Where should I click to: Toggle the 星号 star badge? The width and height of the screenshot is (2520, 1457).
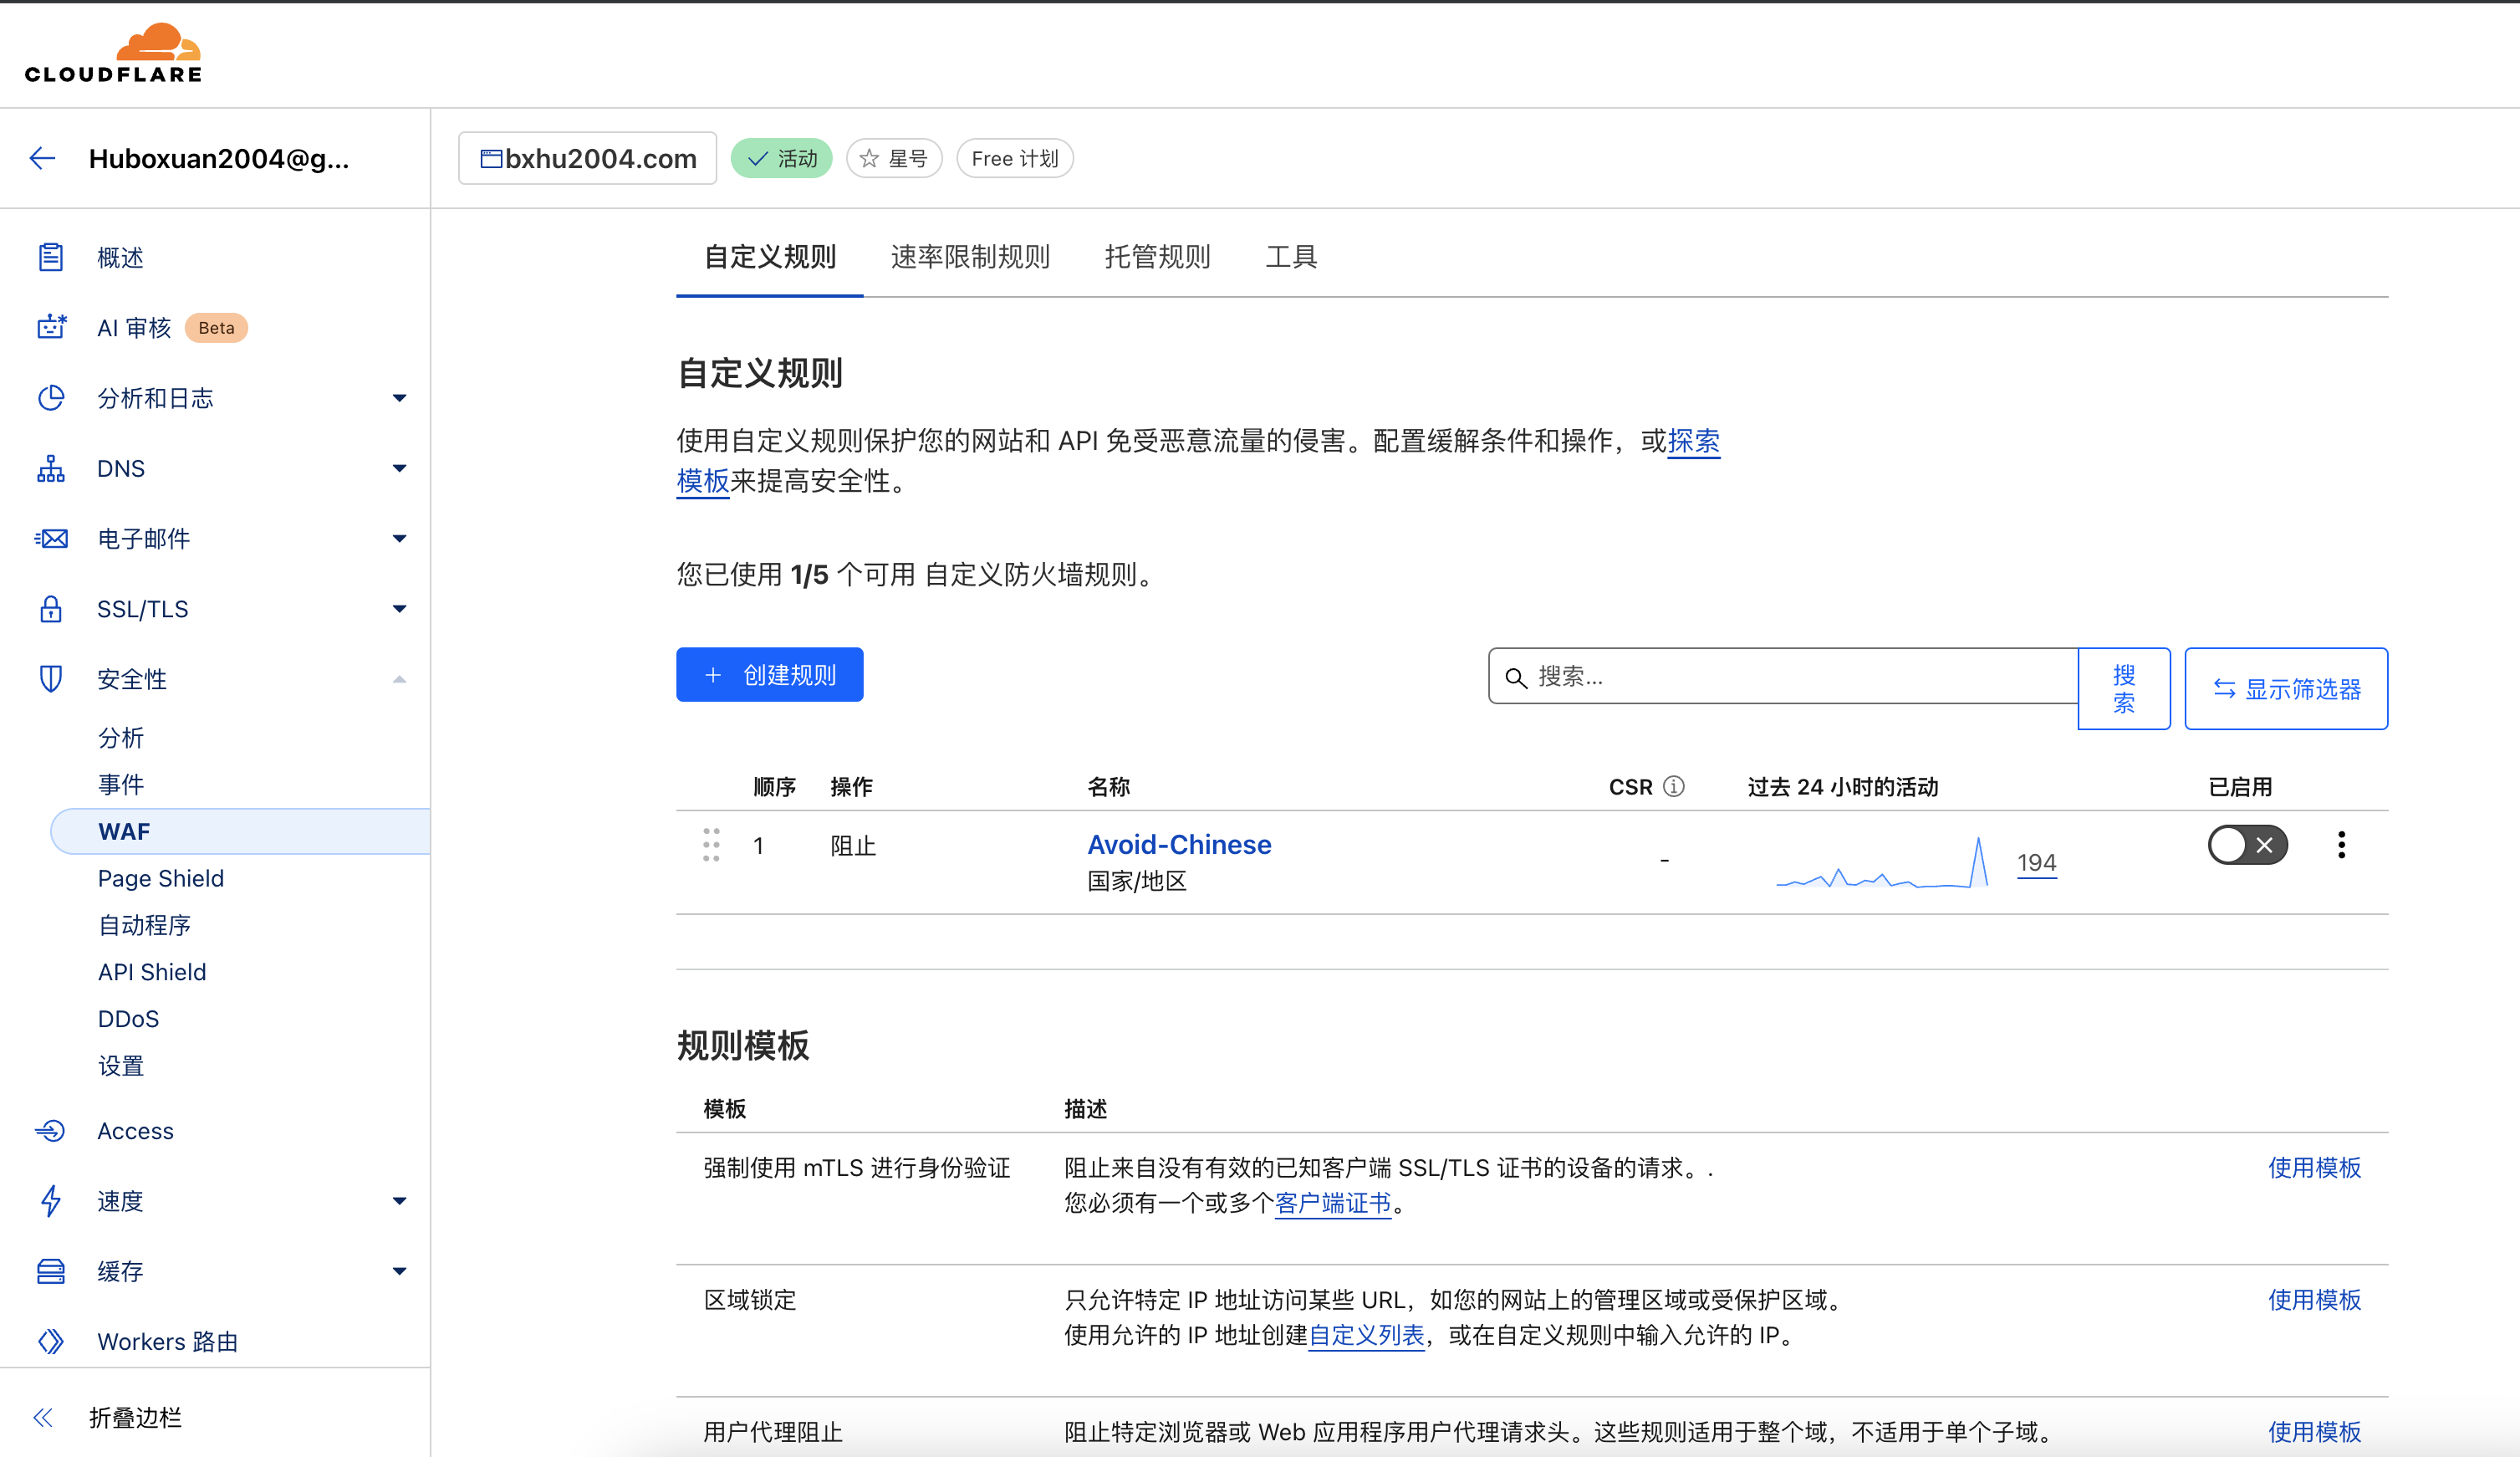coord(894,158)
